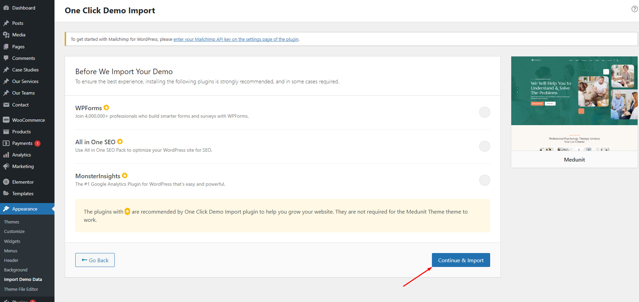Open the Menus submenu item
639x302 pixels.
(11, 251)
